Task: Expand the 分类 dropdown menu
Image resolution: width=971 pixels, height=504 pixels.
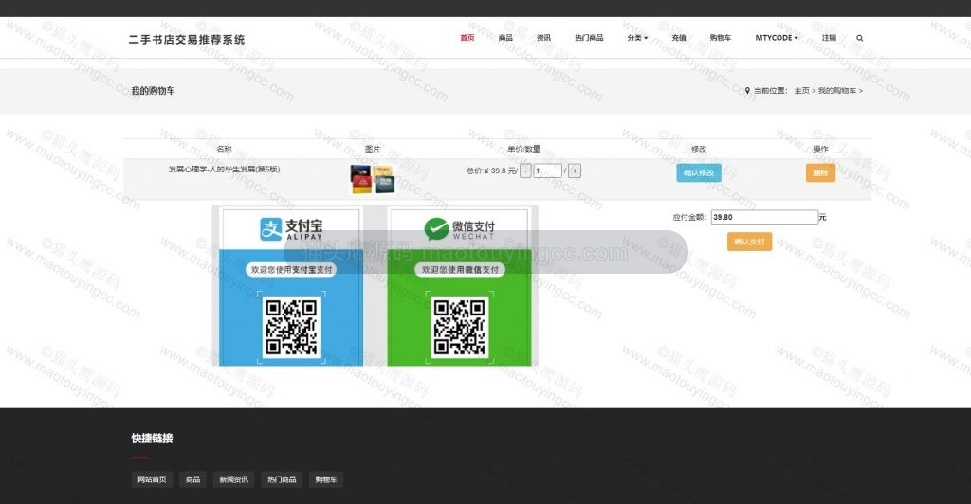Action: pyautogui.click(x=637, y=38)
